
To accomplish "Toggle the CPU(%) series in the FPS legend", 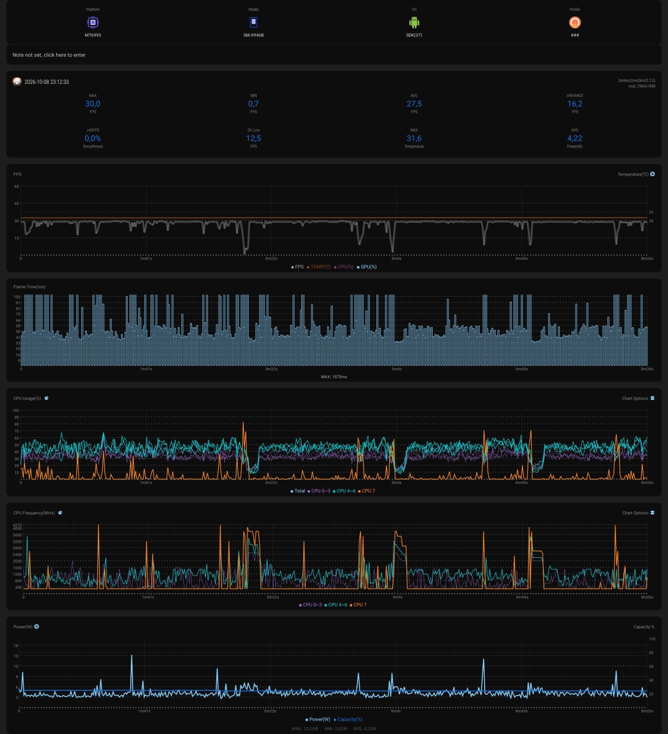I will coord(344,267).
